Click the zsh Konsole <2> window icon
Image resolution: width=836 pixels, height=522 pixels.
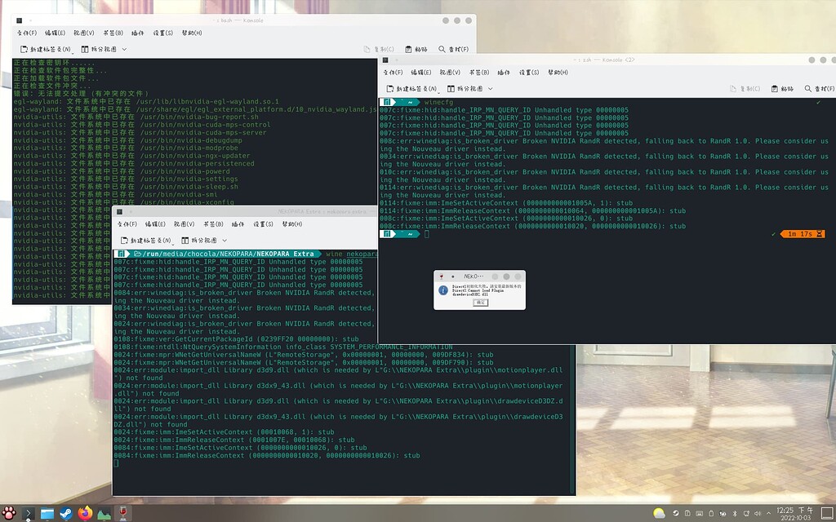385,60
